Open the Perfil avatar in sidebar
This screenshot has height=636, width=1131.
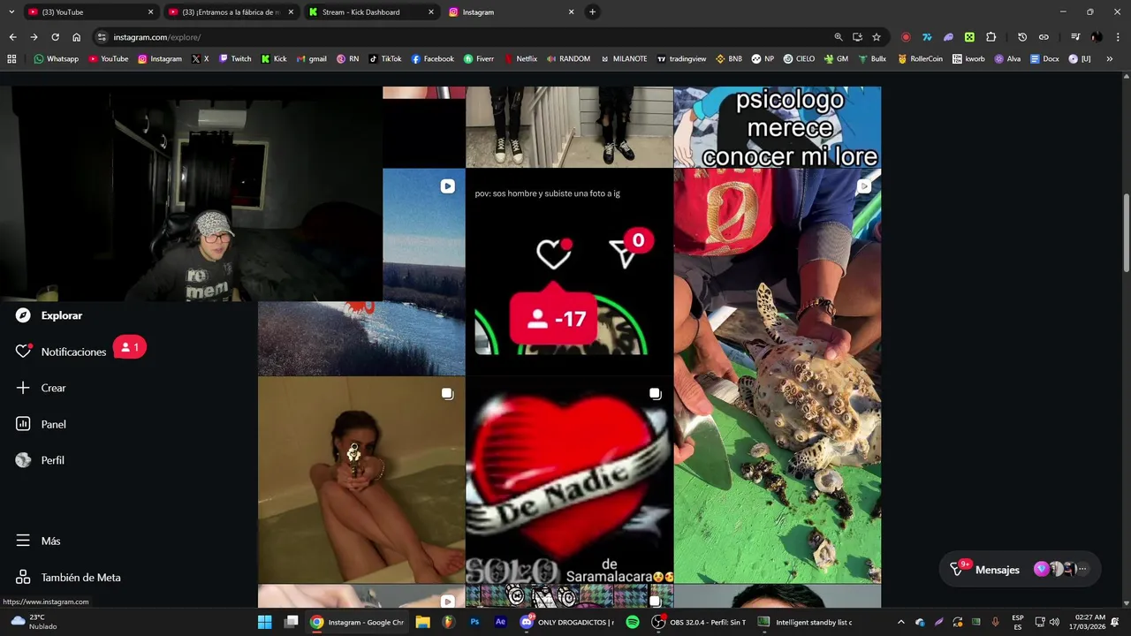tap(23, 460)
